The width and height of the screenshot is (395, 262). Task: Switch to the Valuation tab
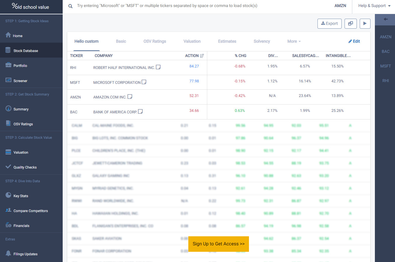(192, 41)
